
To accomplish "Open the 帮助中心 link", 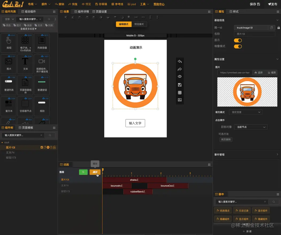I will [x=159, y=4].
